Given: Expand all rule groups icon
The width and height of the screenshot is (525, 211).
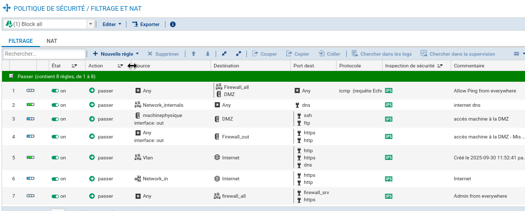Looking at the screenshot, I should pyautogui.click(x=238, y=54).
